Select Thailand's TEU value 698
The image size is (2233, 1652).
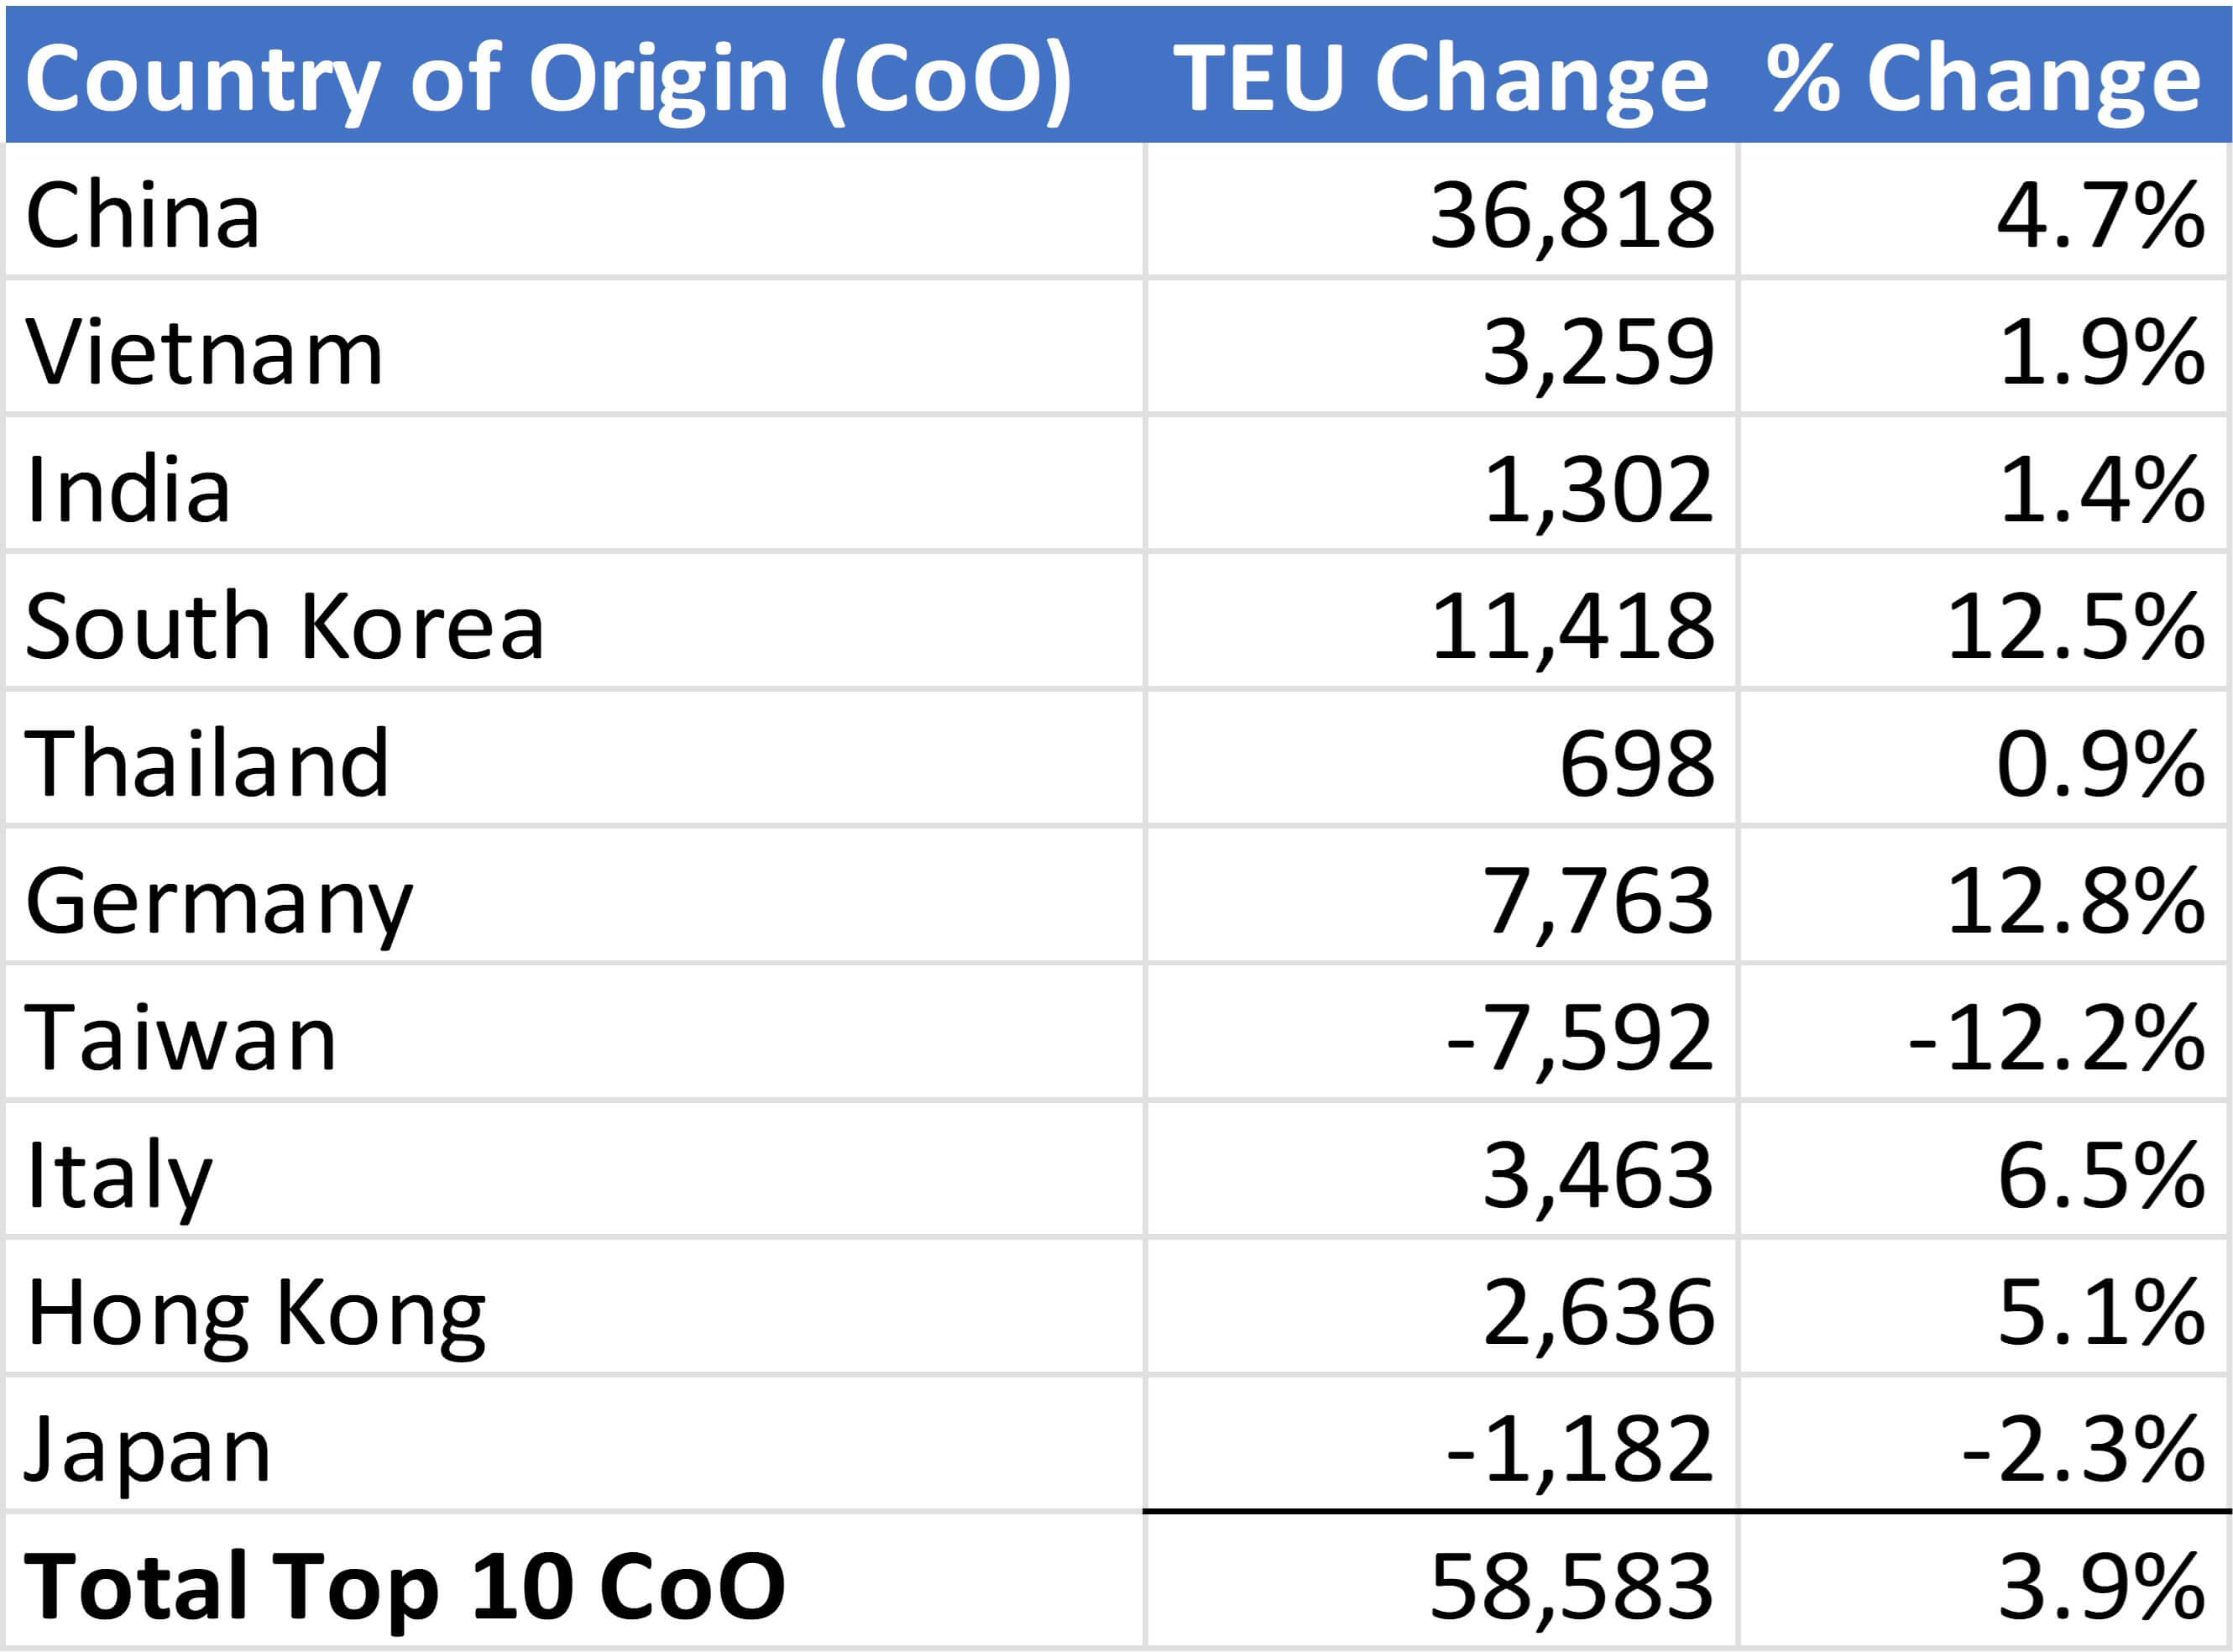pyautogui.click(x=1636, y=764)
